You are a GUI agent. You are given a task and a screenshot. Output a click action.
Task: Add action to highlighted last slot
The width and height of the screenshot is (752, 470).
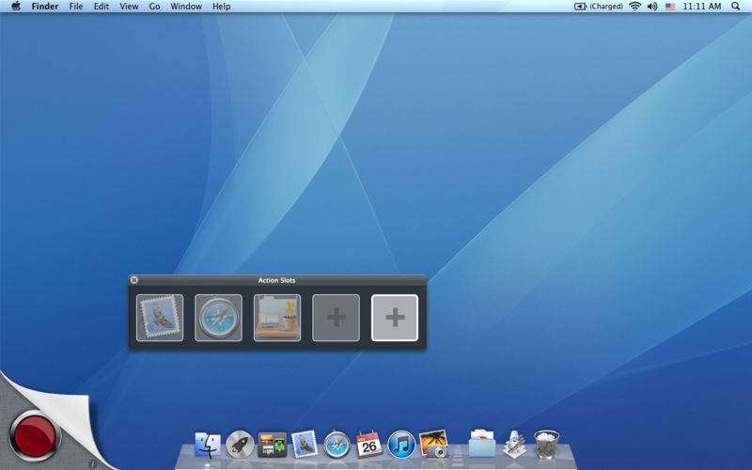coord(395,318)
